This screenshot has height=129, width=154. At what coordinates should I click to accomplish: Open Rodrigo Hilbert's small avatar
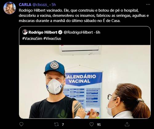[25, 32]
